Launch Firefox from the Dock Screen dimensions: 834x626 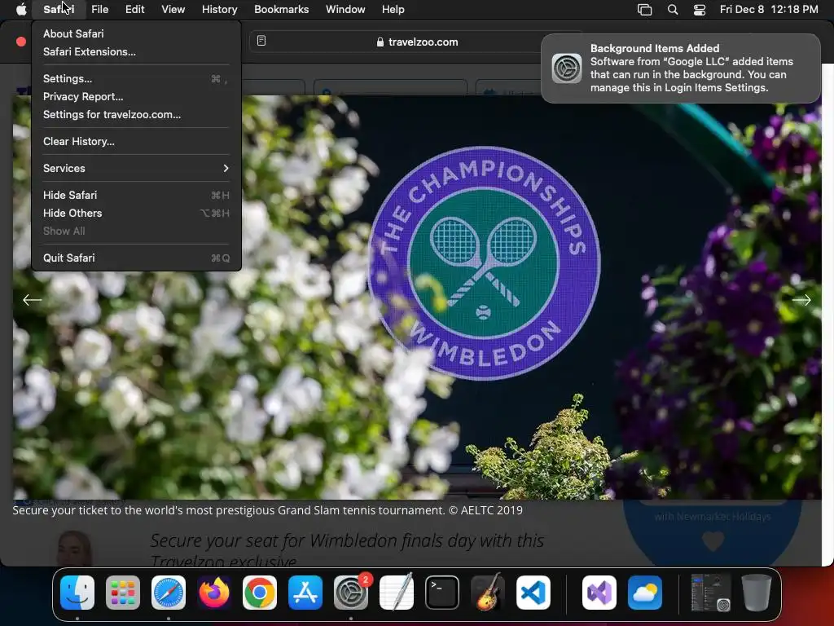214,593
